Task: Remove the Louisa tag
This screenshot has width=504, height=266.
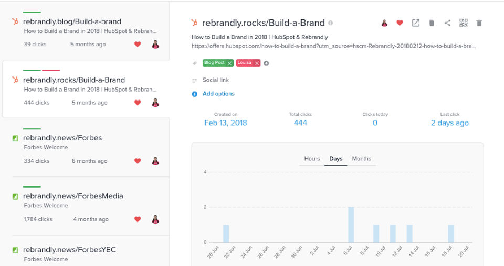Action: tap(257, 63)
